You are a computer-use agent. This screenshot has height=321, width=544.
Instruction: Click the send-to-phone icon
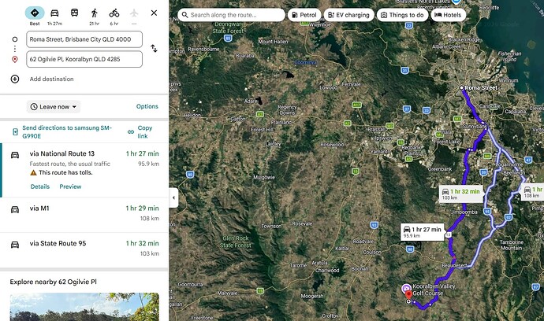[15, 131]
